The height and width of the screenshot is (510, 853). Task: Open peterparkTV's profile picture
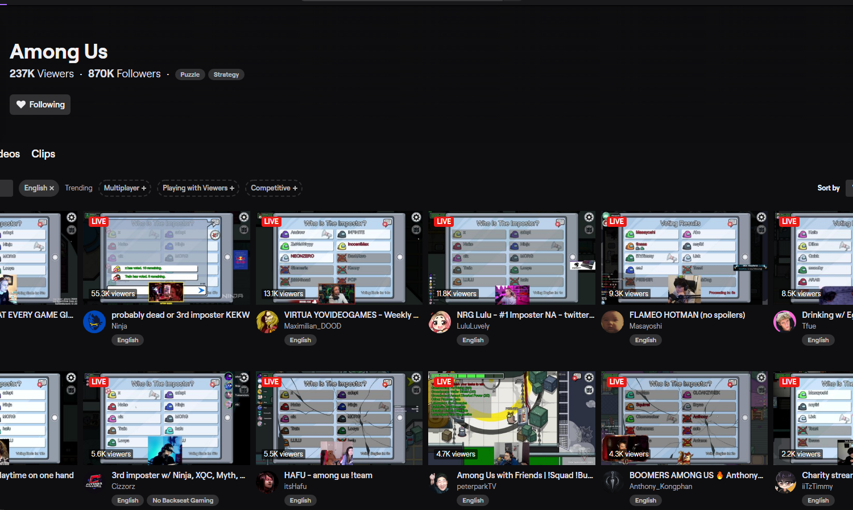pyautogui.click(x=440, y=482)
